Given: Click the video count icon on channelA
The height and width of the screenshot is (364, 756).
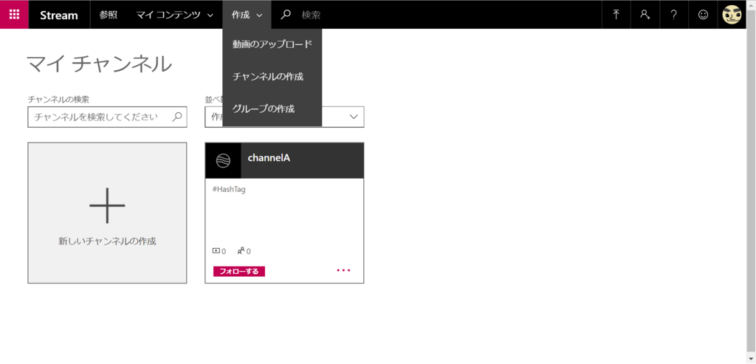Looking at the screenshot, I should tap(216, 251).
